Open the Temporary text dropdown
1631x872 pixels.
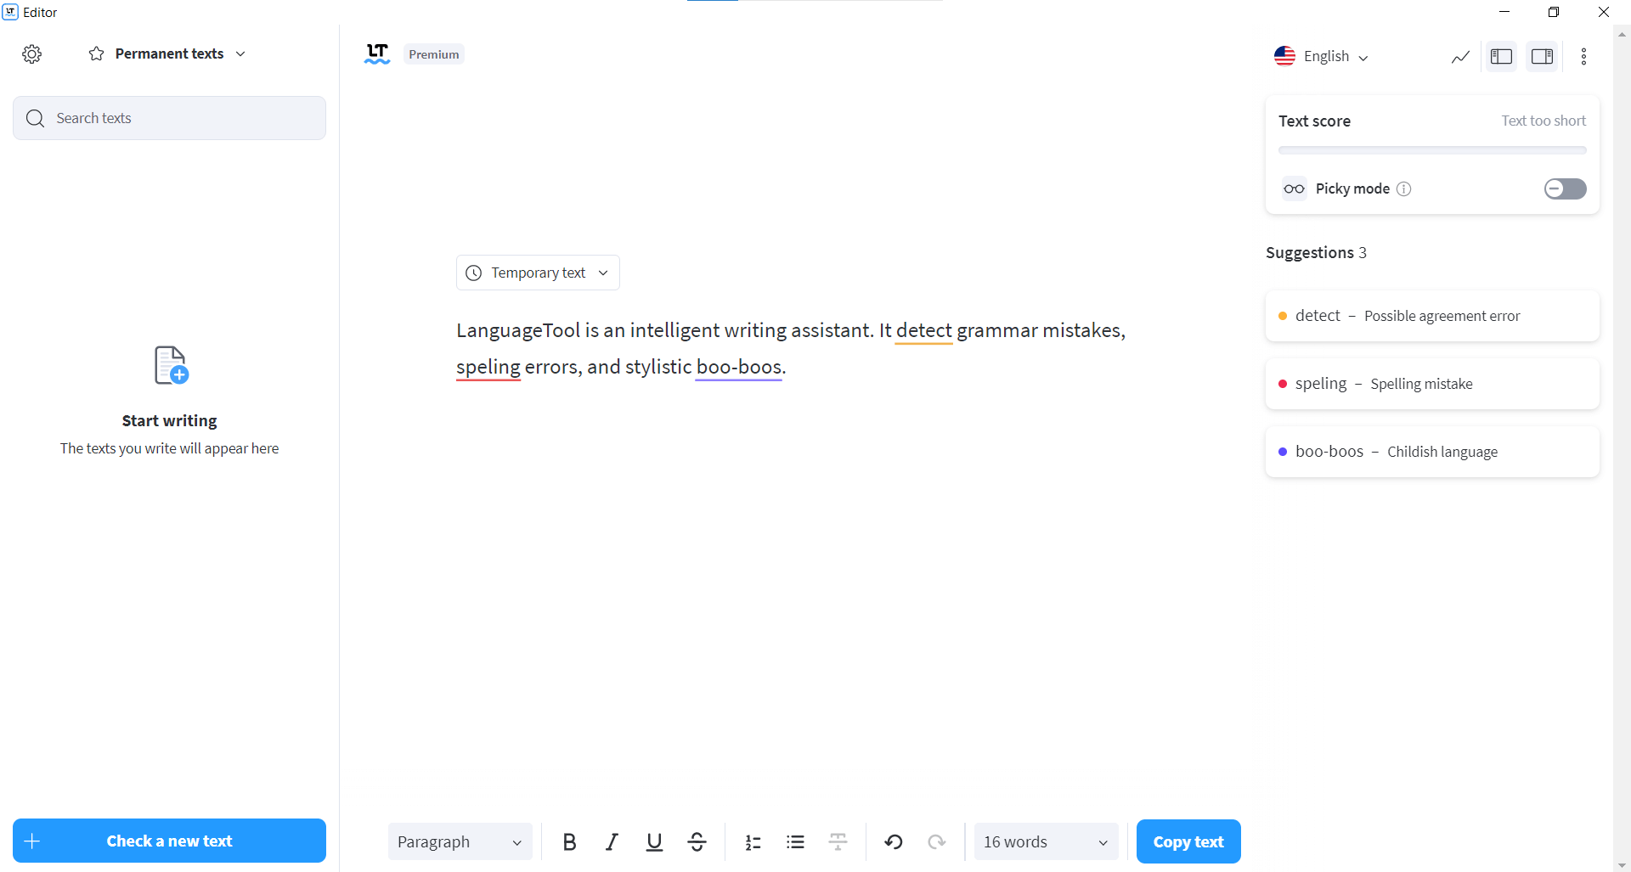tap(538, 273)
